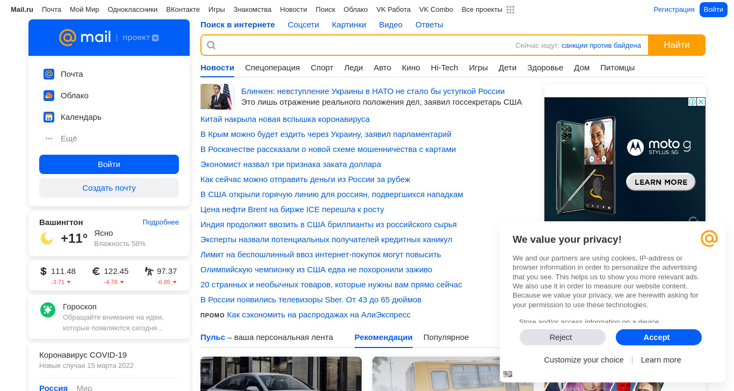Open the euro exchange rate
Viewport: 734px width, 391px height.
coord(111,271)
